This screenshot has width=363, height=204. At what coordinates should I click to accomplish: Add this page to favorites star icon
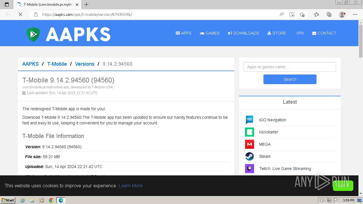[302, 14]
